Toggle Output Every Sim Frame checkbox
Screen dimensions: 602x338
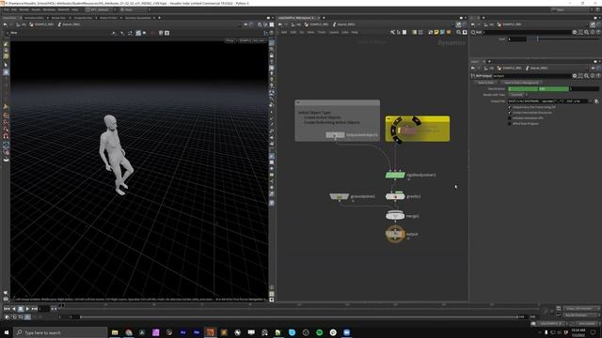click(x=510, y=107)
